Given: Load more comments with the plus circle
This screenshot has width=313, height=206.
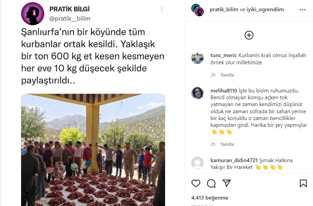Looking at the screenshot, I should click(x=249, y=35).
